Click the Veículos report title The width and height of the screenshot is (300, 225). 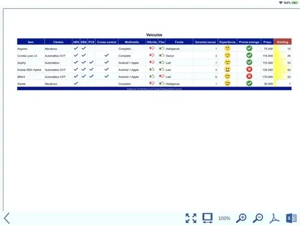tap(154, 35)
